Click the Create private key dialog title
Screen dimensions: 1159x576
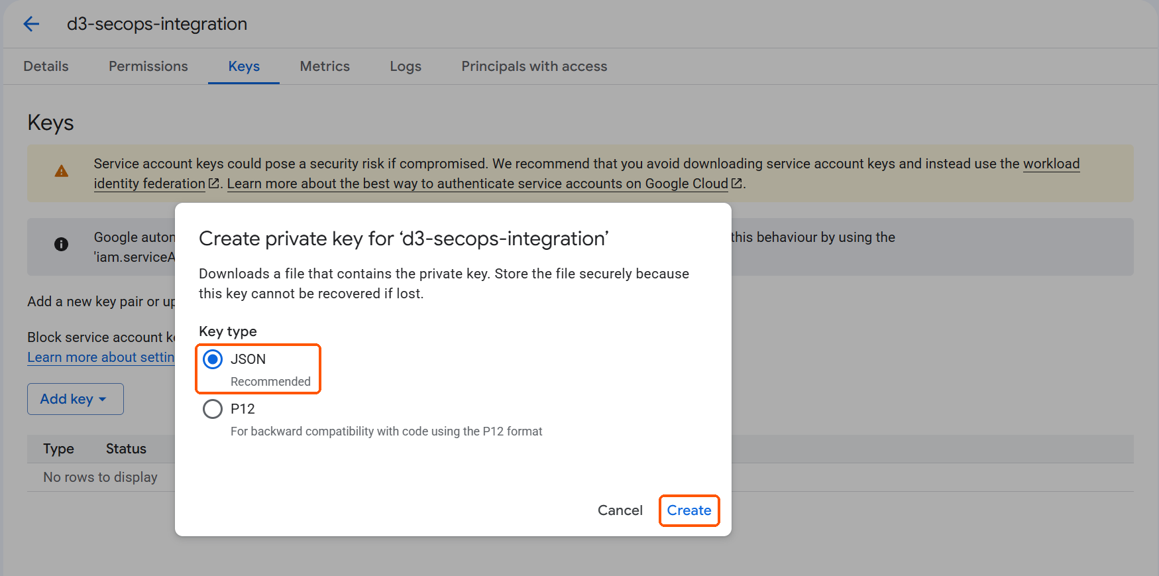click(404, 239)
